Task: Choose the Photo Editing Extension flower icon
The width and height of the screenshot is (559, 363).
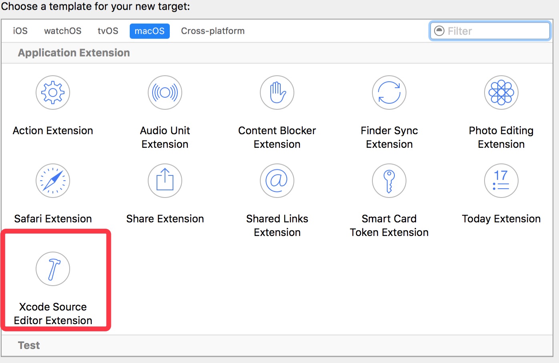Action: point(501,93)
